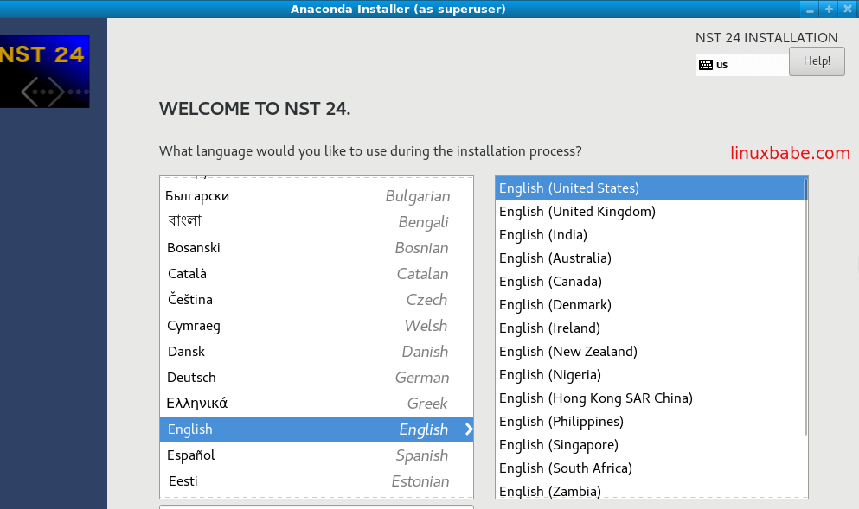Pick English (Australia) locale
Image resolution: width=859 pixels, height=509 pixels.
point(555,258)
